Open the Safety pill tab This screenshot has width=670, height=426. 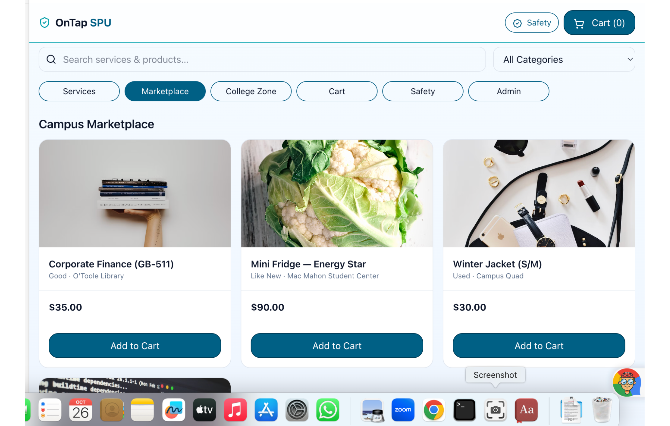click(x=423, y=91)
